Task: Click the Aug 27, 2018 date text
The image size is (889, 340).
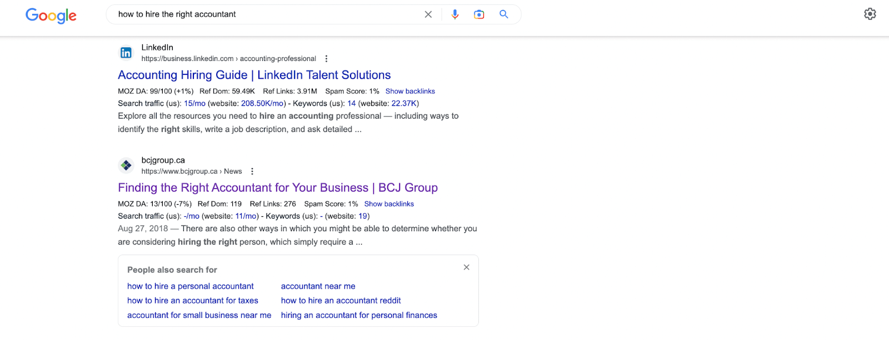Action: pos(143,229)
